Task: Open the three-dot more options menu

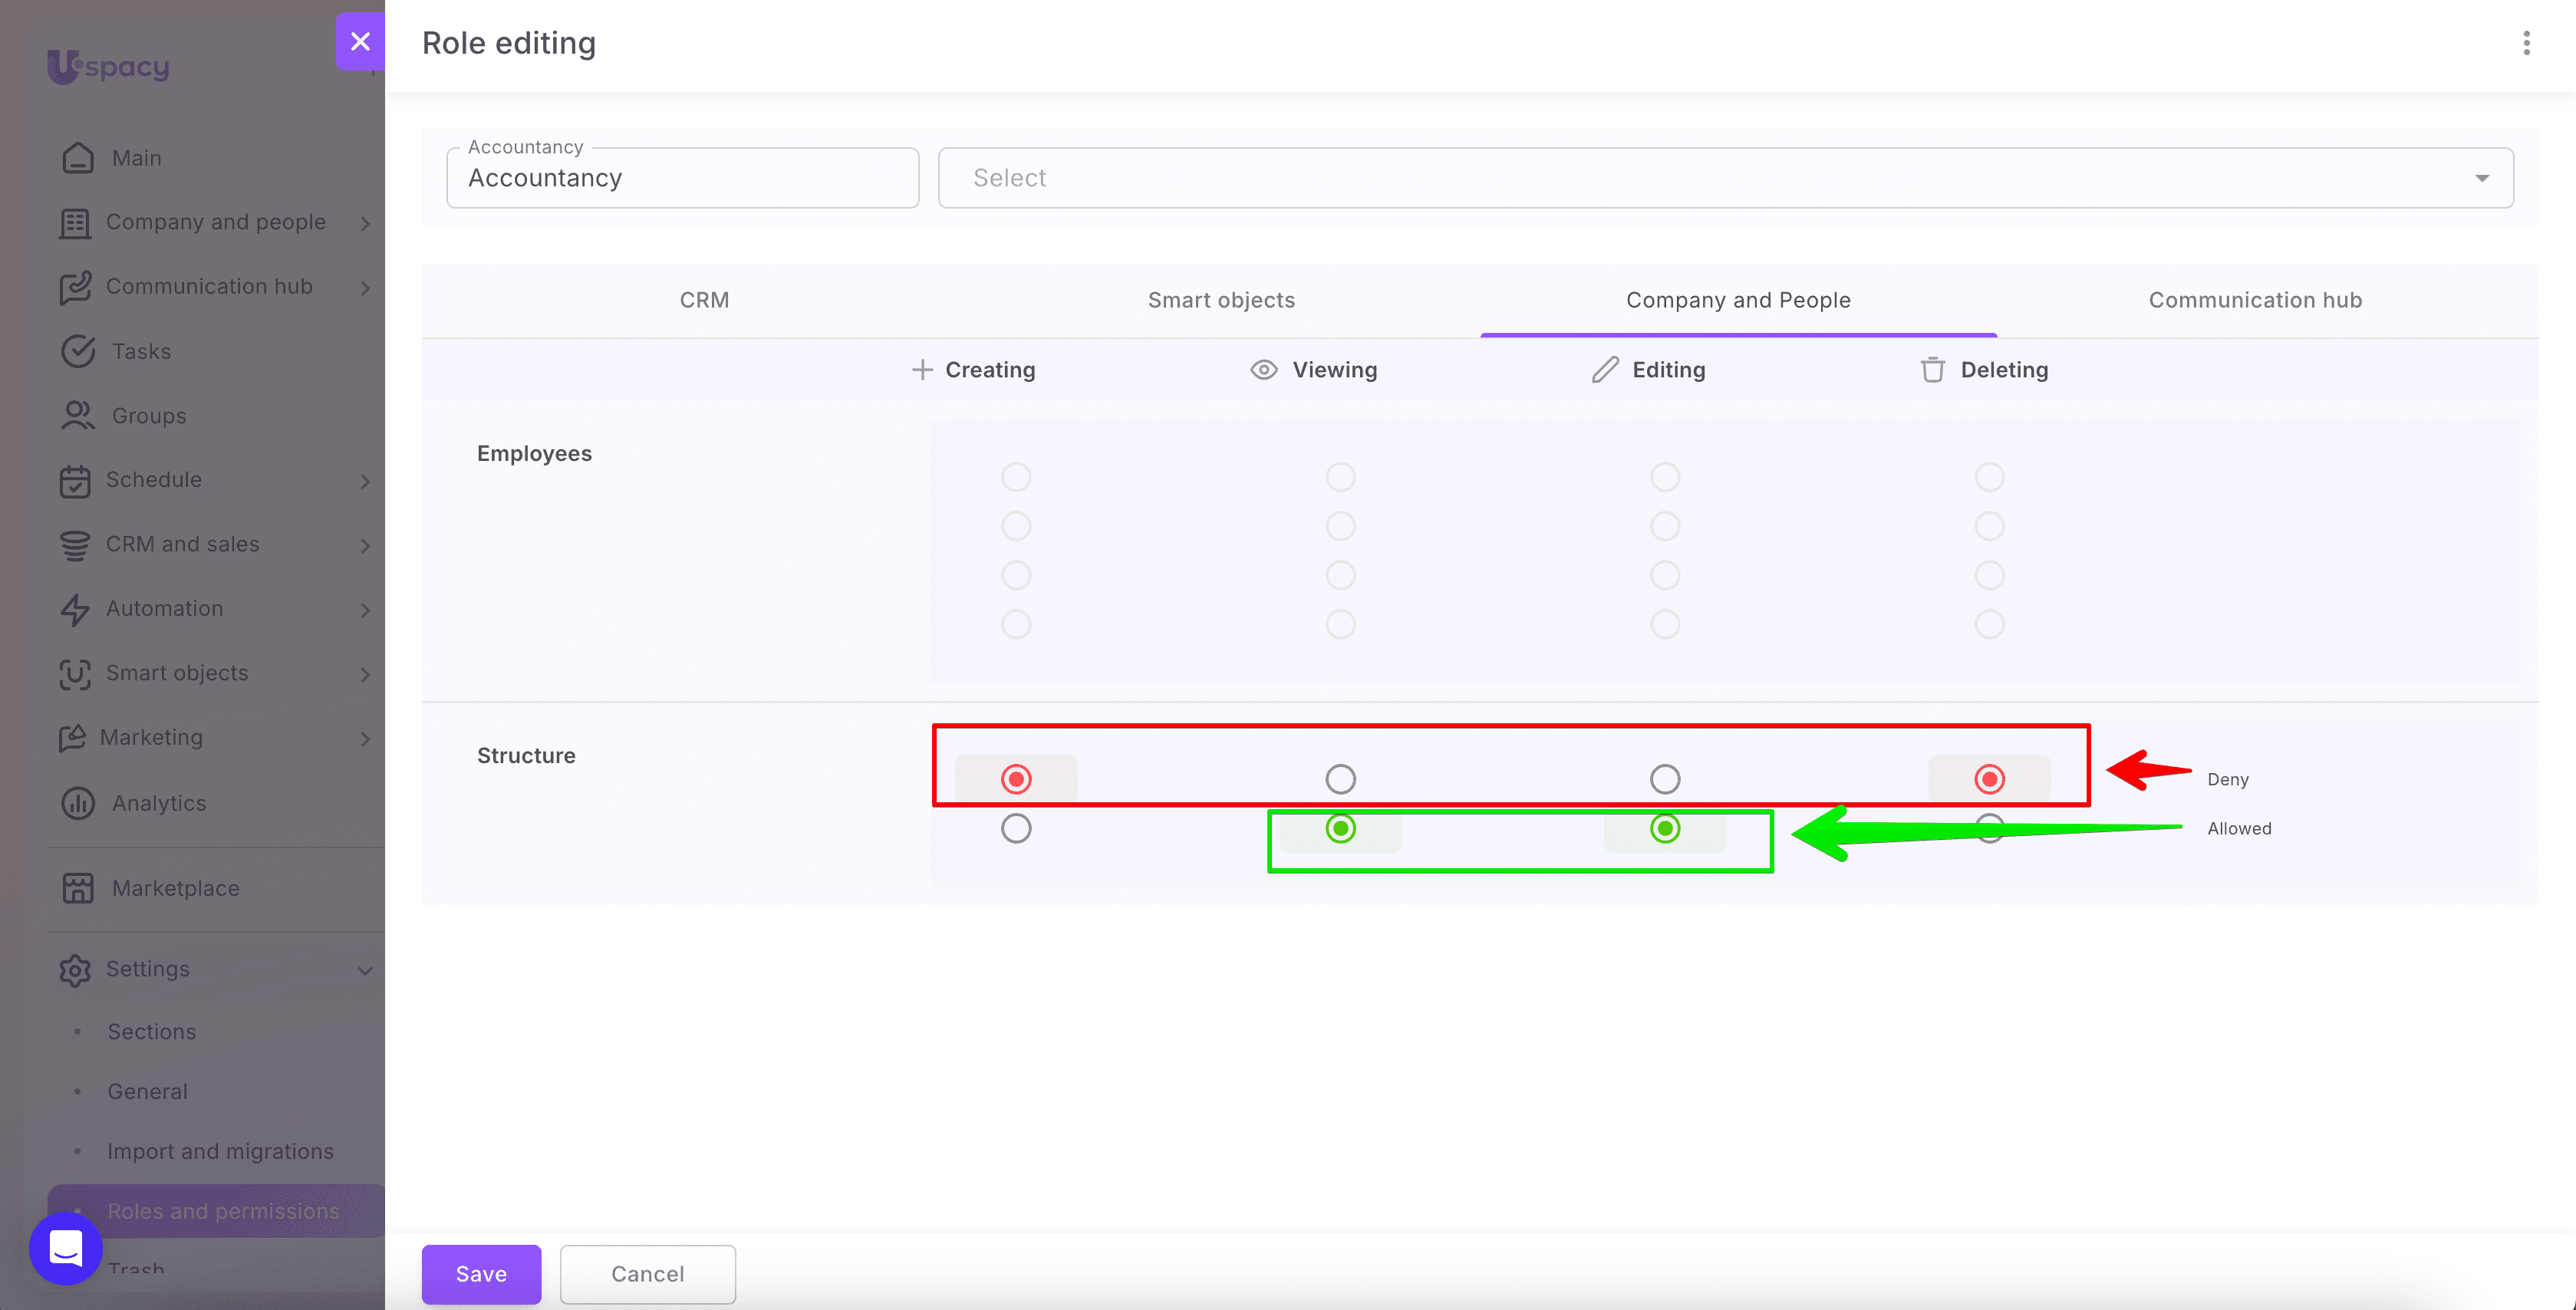Action: 2526,43
